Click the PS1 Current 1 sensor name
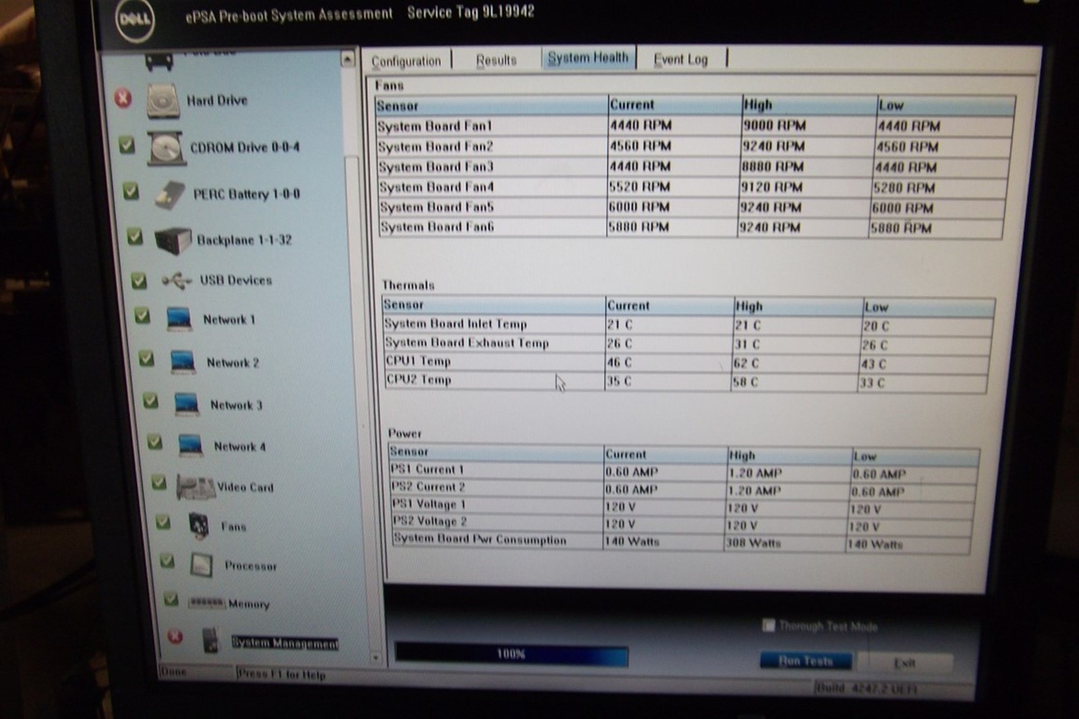This screenshot has height=719, width=1079. tap(427, 469)
